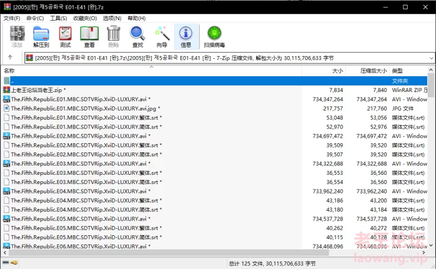Go up one folder level arrow

click(x=10, y=57)
